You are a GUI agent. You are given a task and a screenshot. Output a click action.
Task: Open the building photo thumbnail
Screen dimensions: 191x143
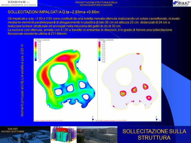coord(97,135)
